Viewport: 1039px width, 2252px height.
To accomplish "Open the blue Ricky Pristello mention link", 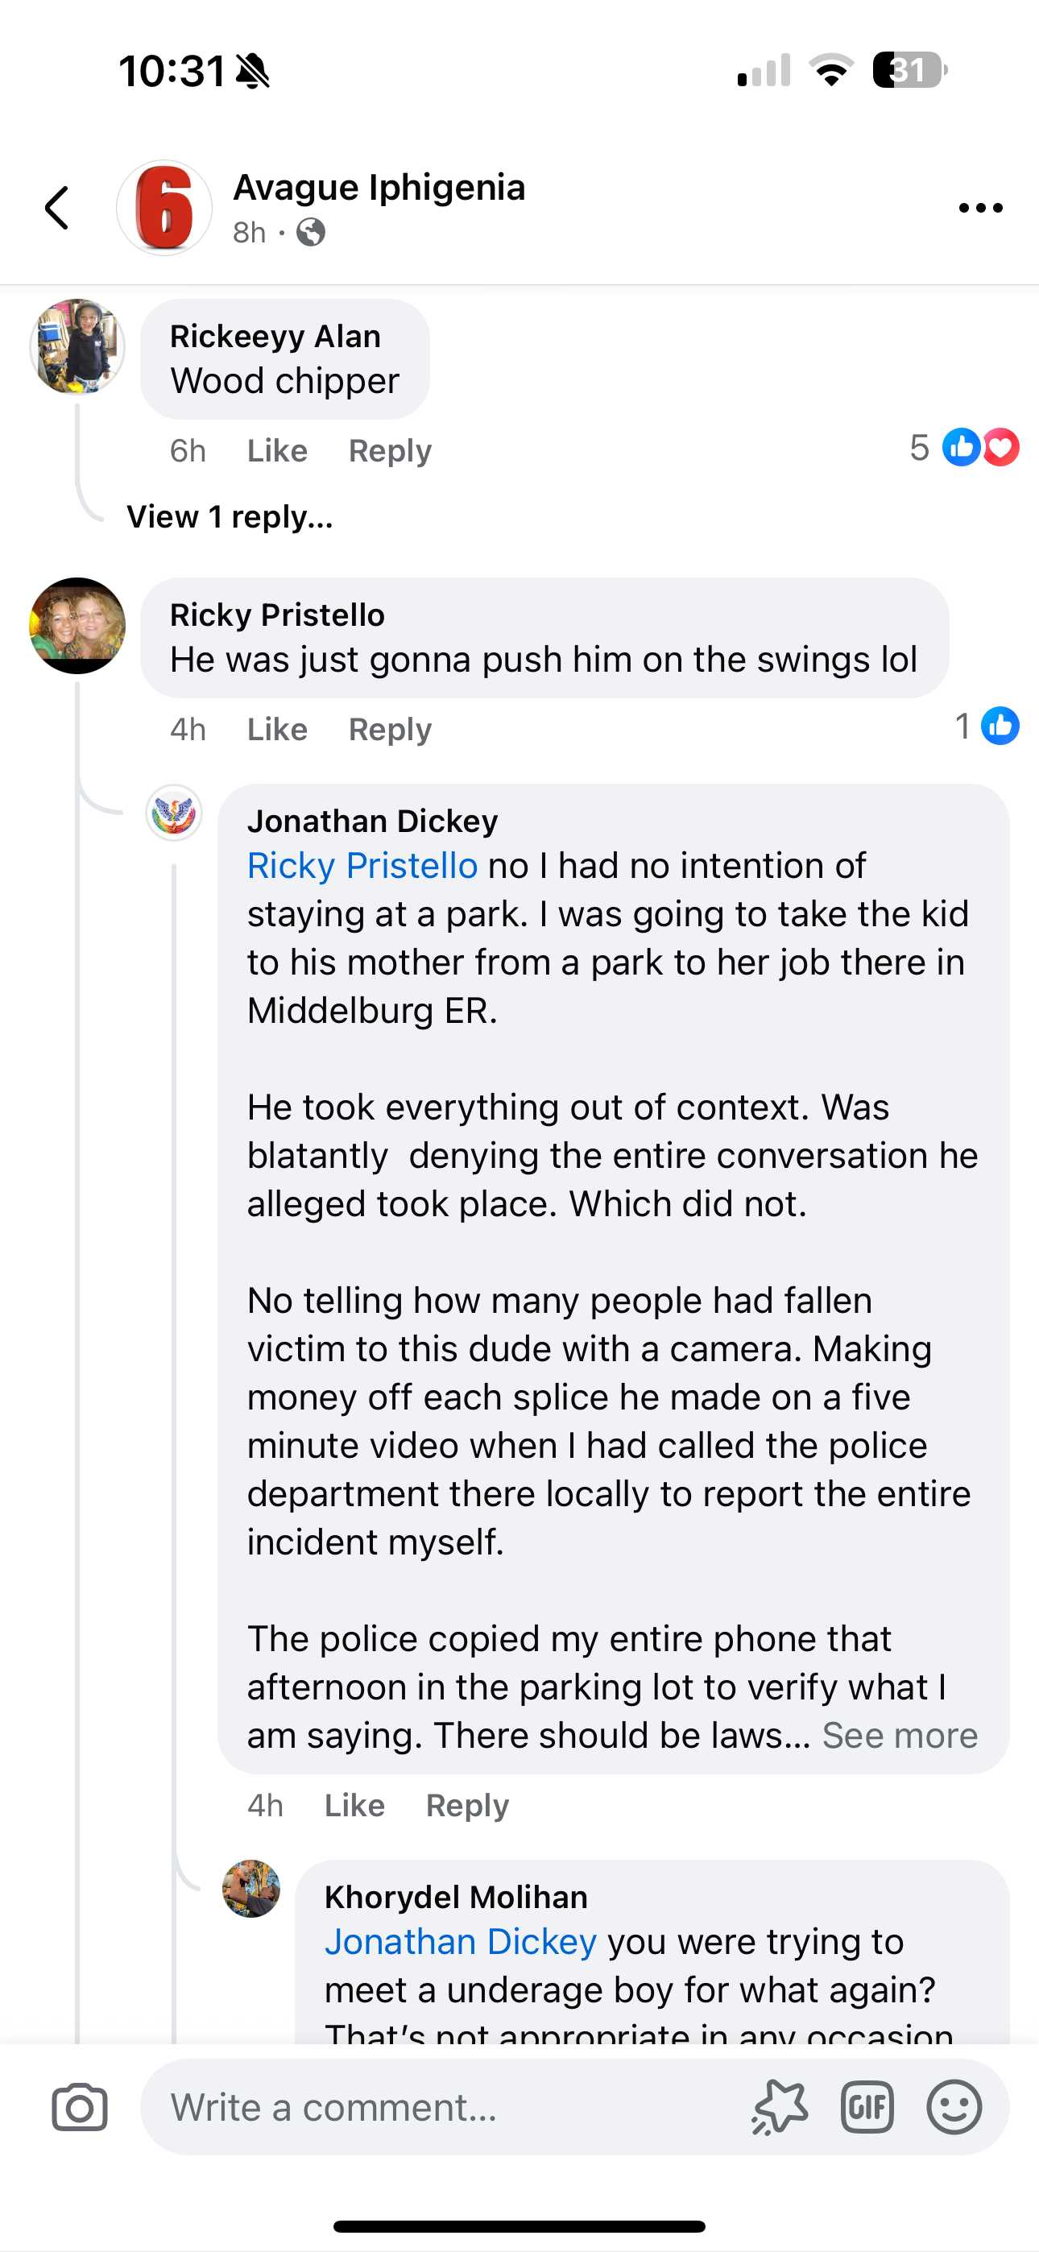I will [362, 867].
